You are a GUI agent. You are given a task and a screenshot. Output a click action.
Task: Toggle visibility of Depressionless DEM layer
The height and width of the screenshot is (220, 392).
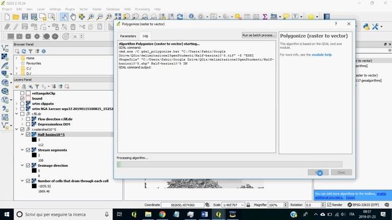(x=28, y=124)
